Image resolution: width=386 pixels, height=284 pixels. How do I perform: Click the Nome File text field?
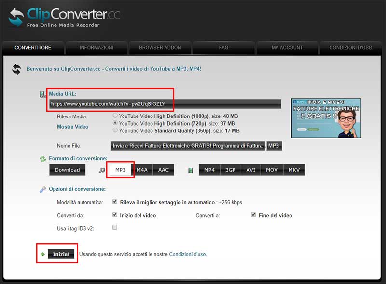pyautogui.click(x=188, y=146)
